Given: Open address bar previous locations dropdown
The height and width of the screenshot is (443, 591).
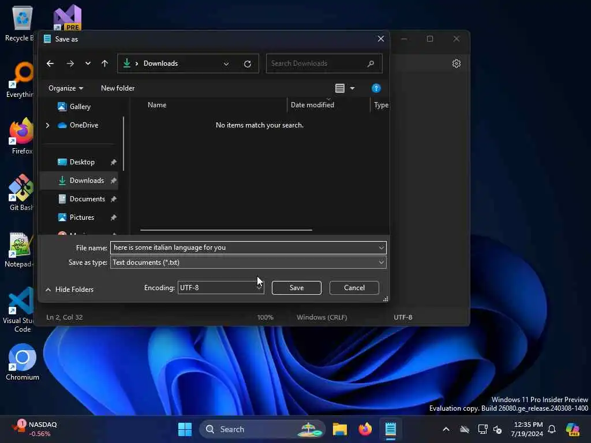Looking at the screenshot, I should (226, 63).
